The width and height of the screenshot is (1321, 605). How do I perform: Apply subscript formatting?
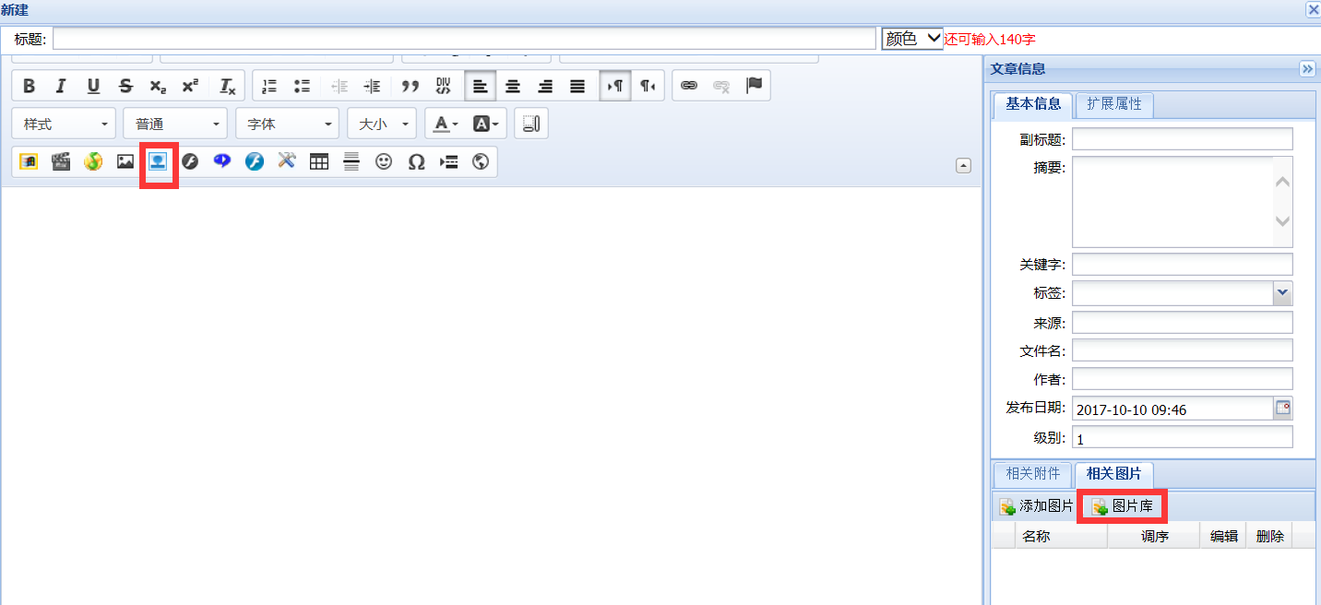158,86
